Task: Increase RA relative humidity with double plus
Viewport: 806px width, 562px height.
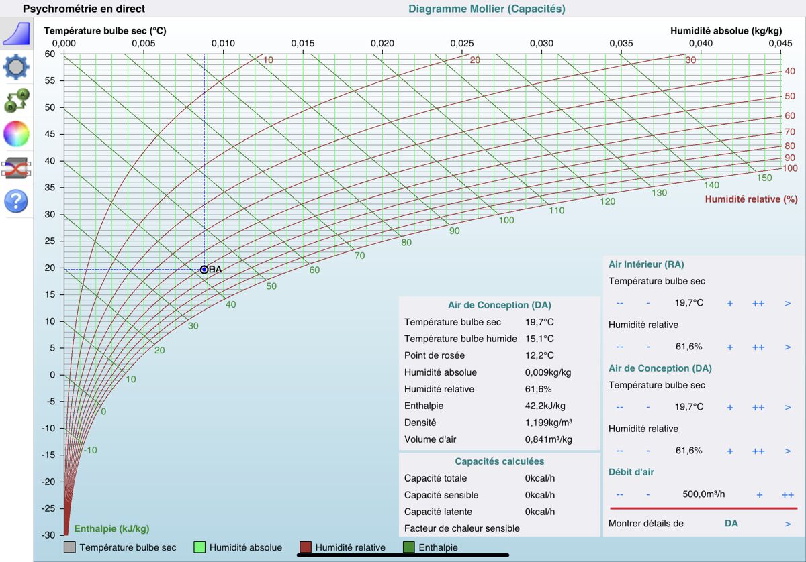Action: point(758,347)
